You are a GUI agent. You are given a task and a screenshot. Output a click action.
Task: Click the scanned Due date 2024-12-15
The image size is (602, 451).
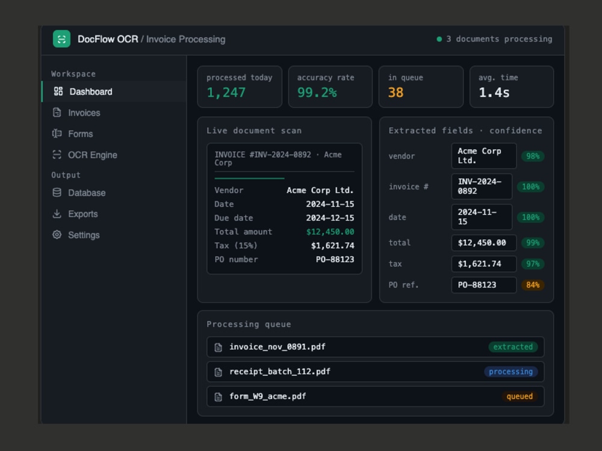point(330,218)
